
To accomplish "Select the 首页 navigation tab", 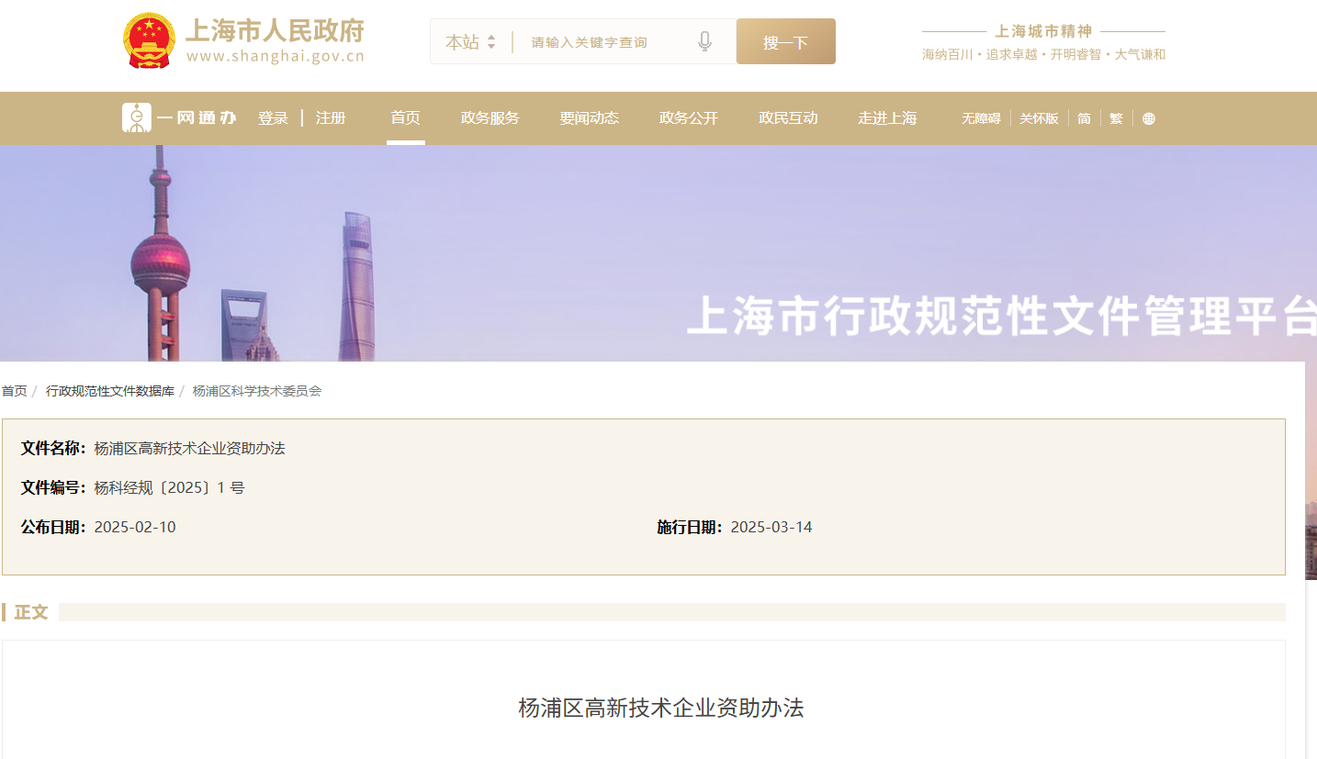I will (x=405, y=117).
